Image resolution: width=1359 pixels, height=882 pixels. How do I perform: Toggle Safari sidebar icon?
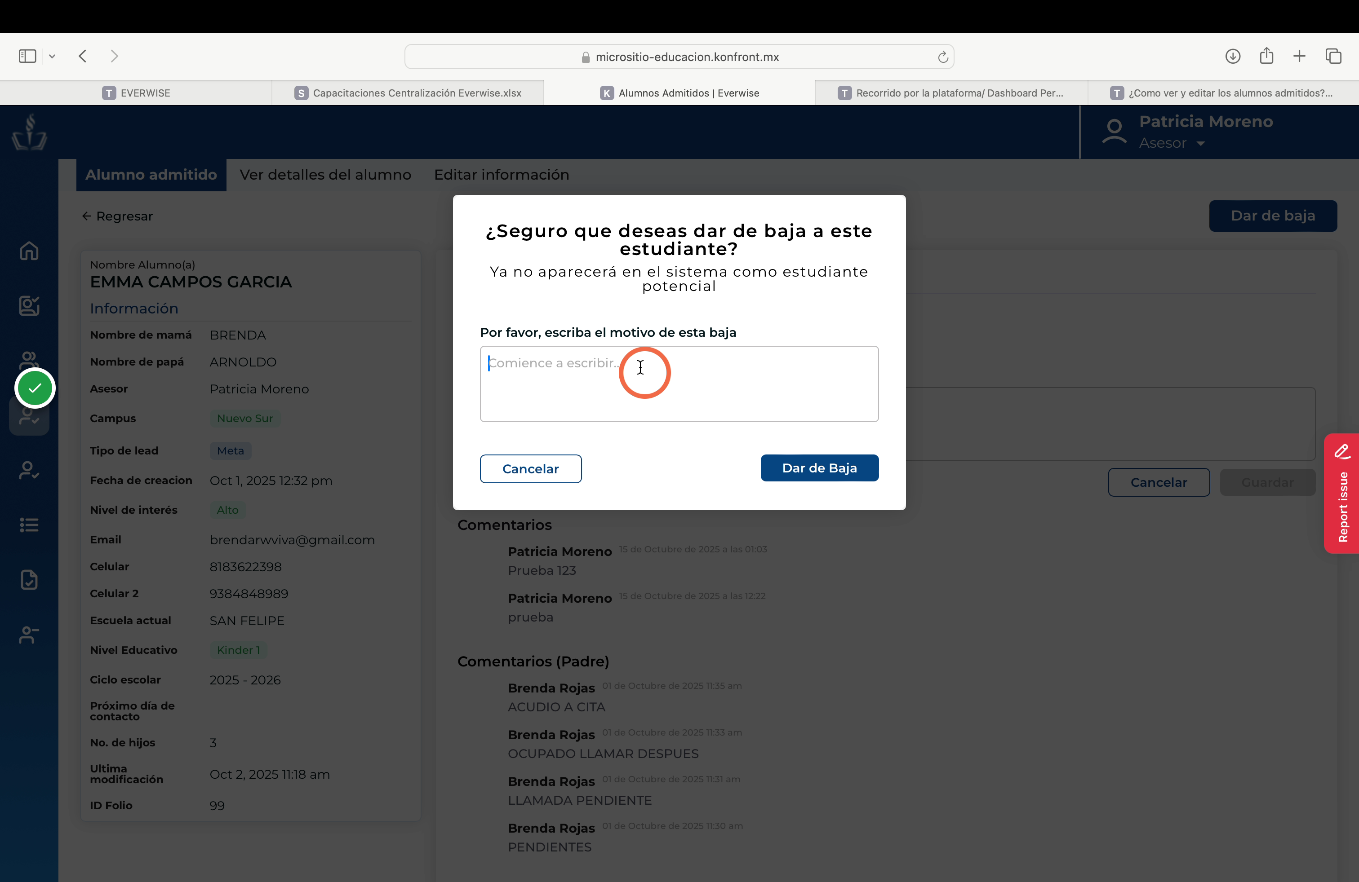27,56
